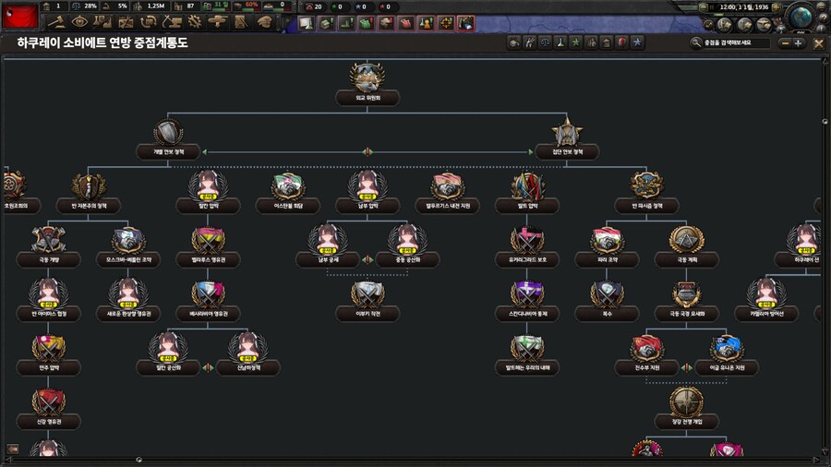Image resolution: width=831 pixels, height=467 pixels.
Task: Pick the 극동 개발 focus
Action: tap(50, 245)
